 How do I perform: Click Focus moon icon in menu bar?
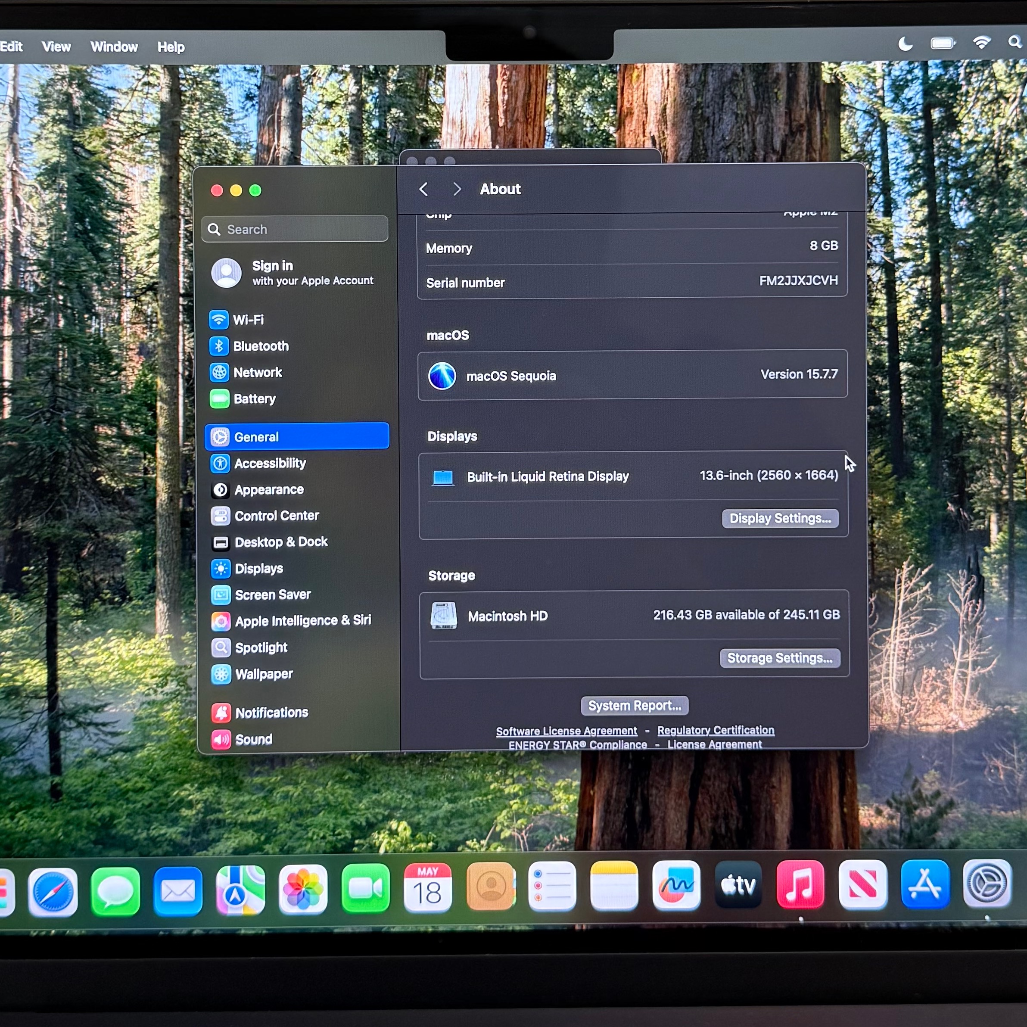point(905,43)
